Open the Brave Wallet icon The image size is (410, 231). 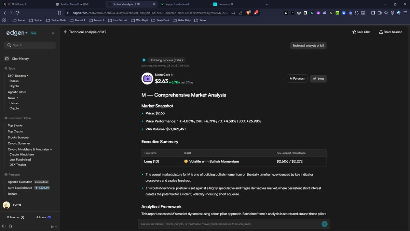380,13
